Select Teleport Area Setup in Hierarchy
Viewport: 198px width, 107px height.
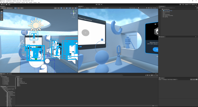(169, 15)
